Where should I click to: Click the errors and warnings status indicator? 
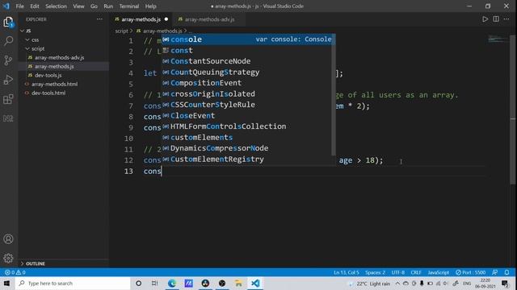(15, 272)
